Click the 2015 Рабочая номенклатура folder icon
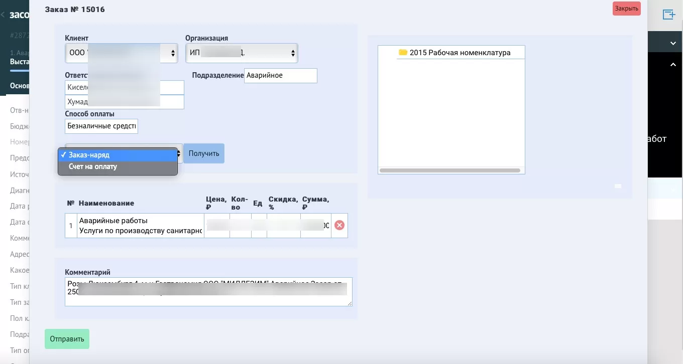Screen dimensions: 683x364 [403, 53]
